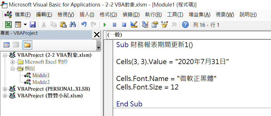Screen dimensions: 271x116
Task: Run the macro with green play icon
Action: tap(105, 25)
